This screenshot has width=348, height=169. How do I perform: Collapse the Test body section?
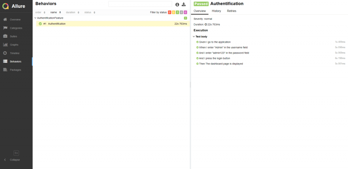pos(200,37)
